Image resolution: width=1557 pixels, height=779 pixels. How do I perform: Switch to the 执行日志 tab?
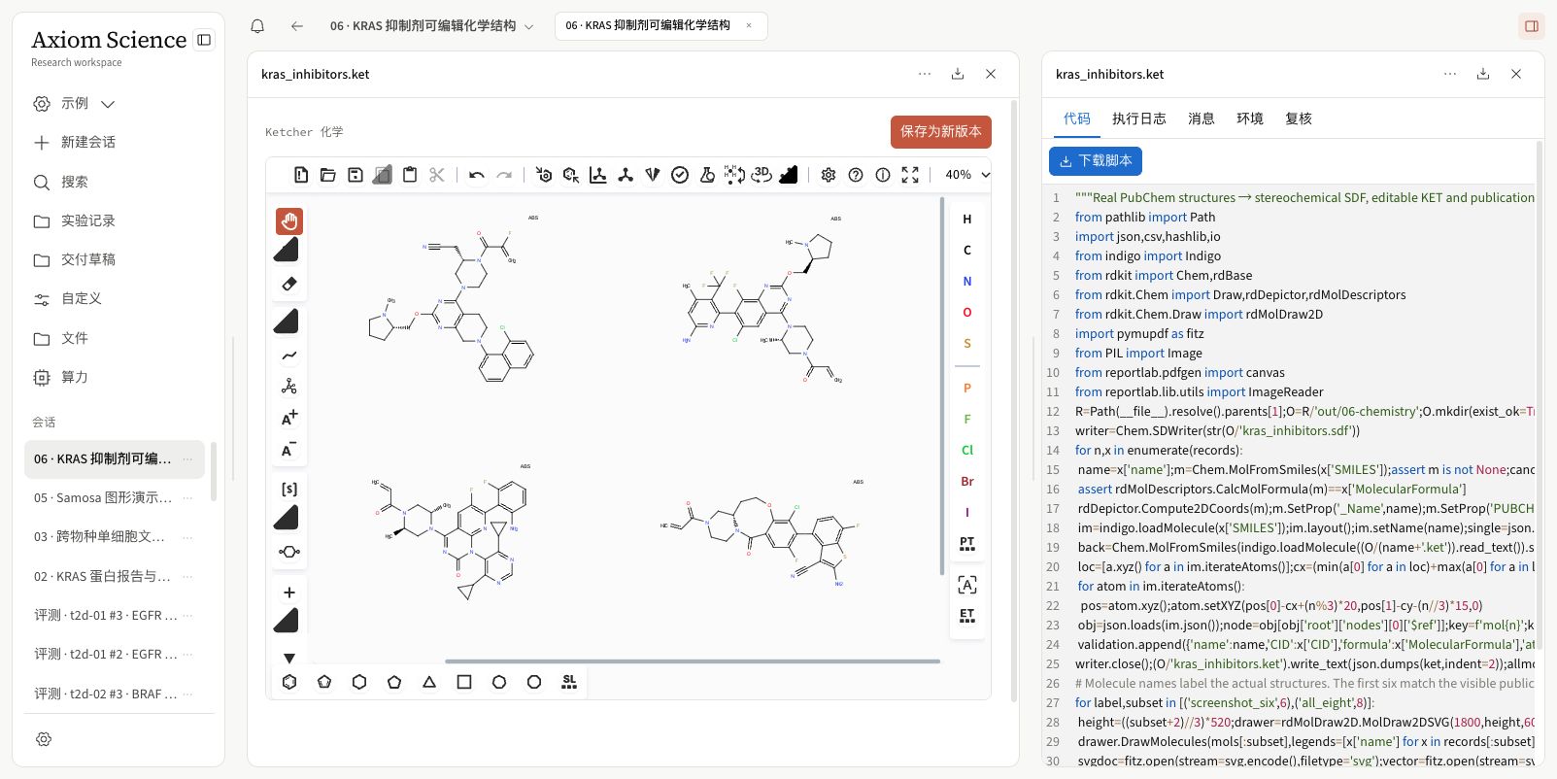pyautogui.click(x=1138, y=119)
